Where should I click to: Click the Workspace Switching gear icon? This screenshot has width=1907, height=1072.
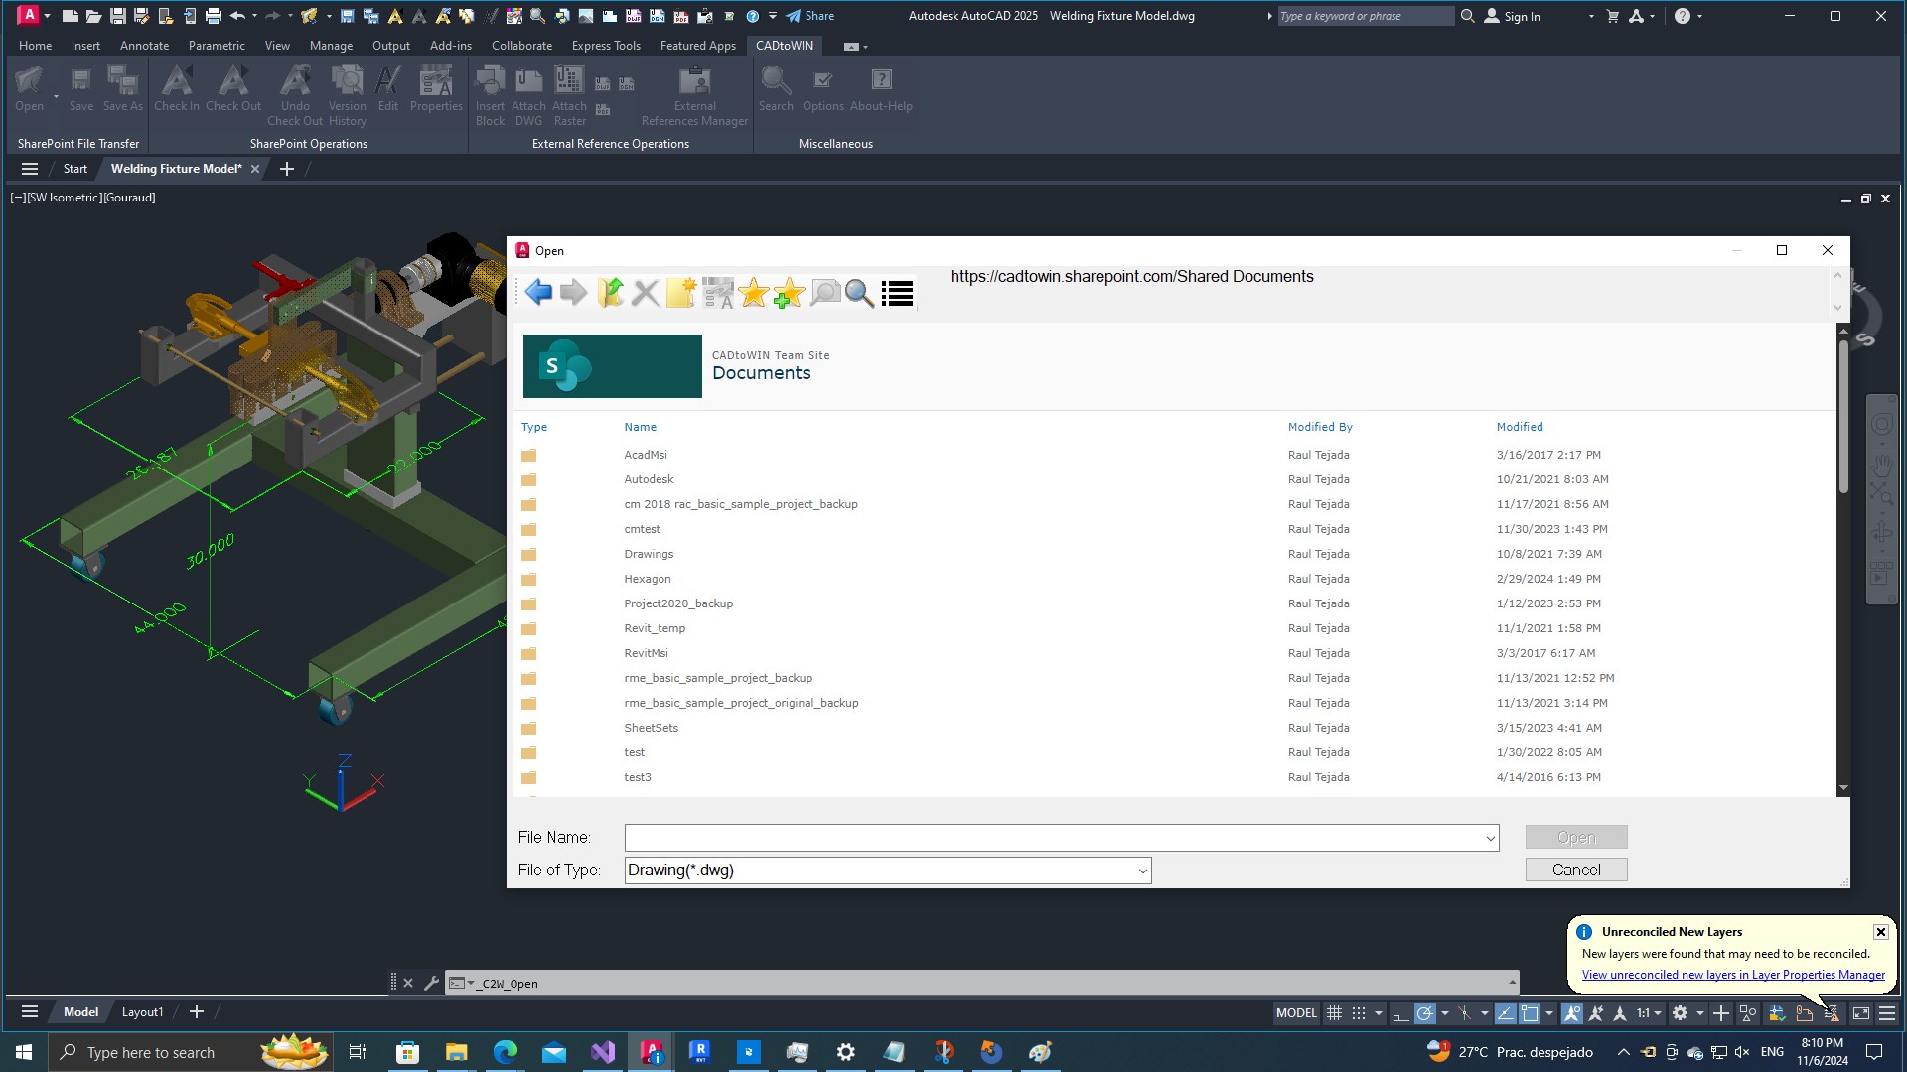pos(1680,1013)
